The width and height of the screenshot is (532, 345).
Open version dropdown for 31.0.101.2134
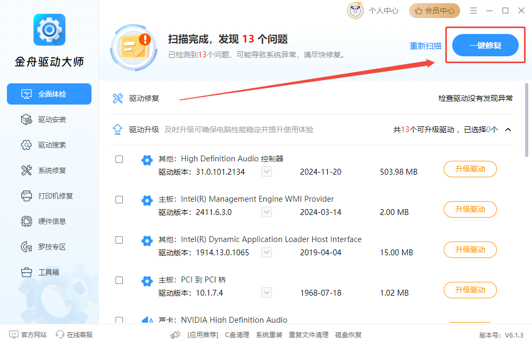267,171
